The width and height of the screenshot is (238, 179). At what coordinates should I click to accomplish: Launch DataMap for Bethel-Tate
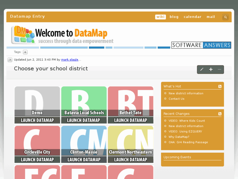coord(131,120)
